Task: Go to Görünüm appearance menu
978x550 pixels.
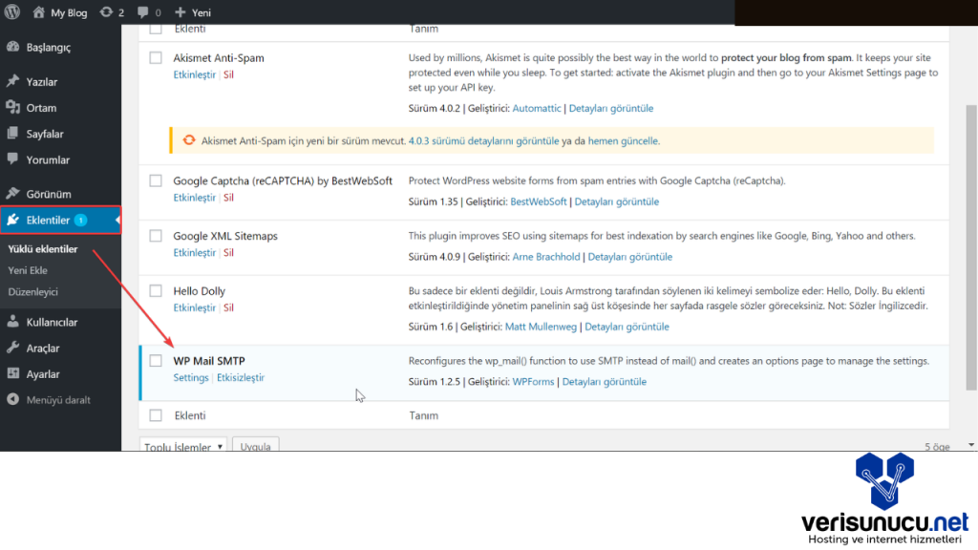Action: pyautogui.click(x=49, y=194)
